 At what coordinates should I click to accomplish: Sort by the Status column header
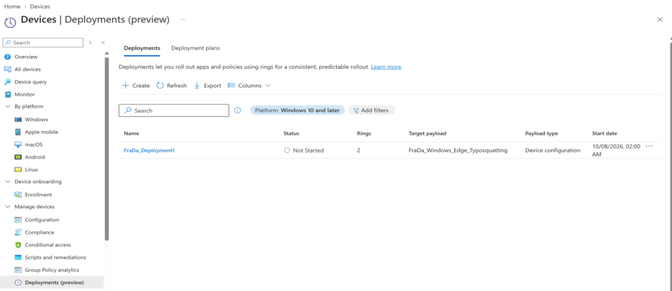[x=291, y=133]
